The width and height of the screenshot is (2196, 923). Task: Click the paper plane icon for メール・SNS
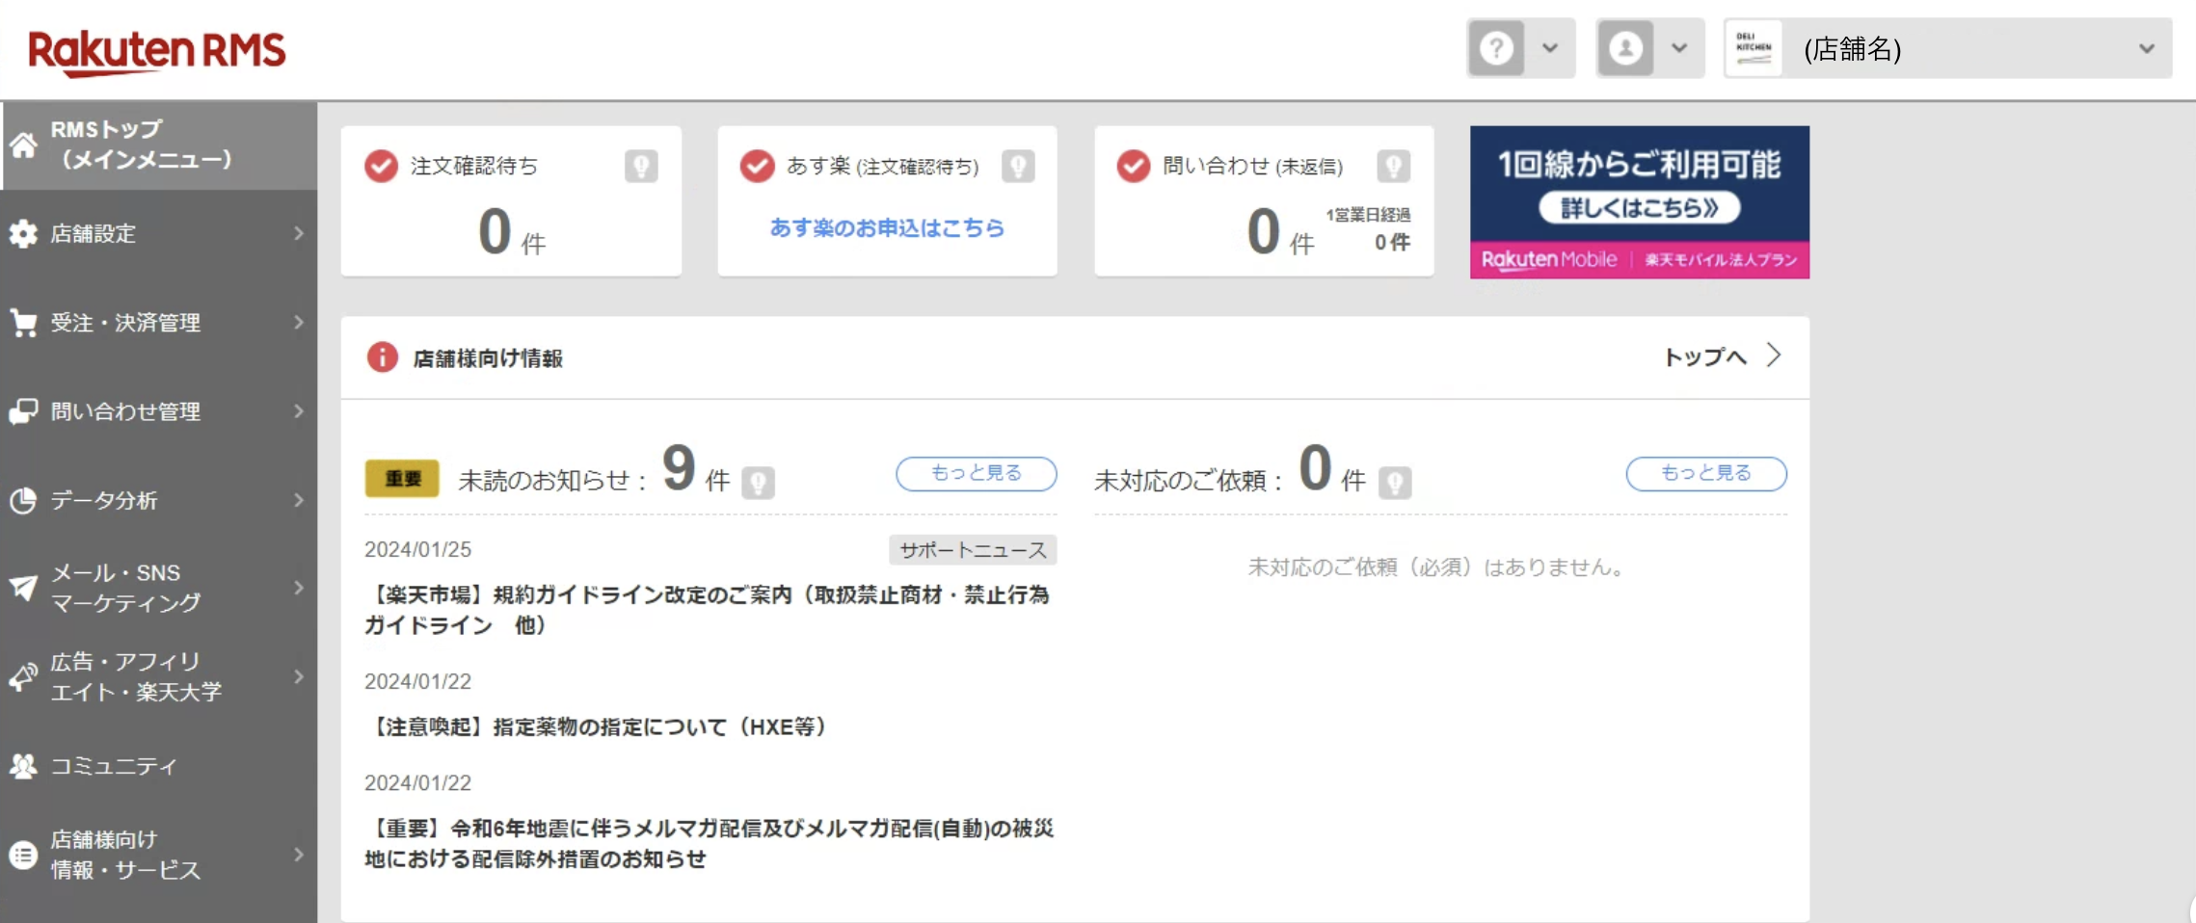coord(23,588)
